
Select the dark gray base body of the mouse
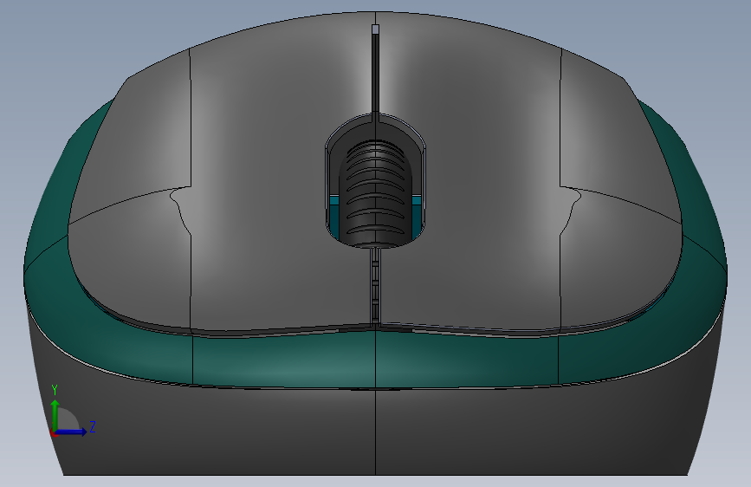pos(375,432)
